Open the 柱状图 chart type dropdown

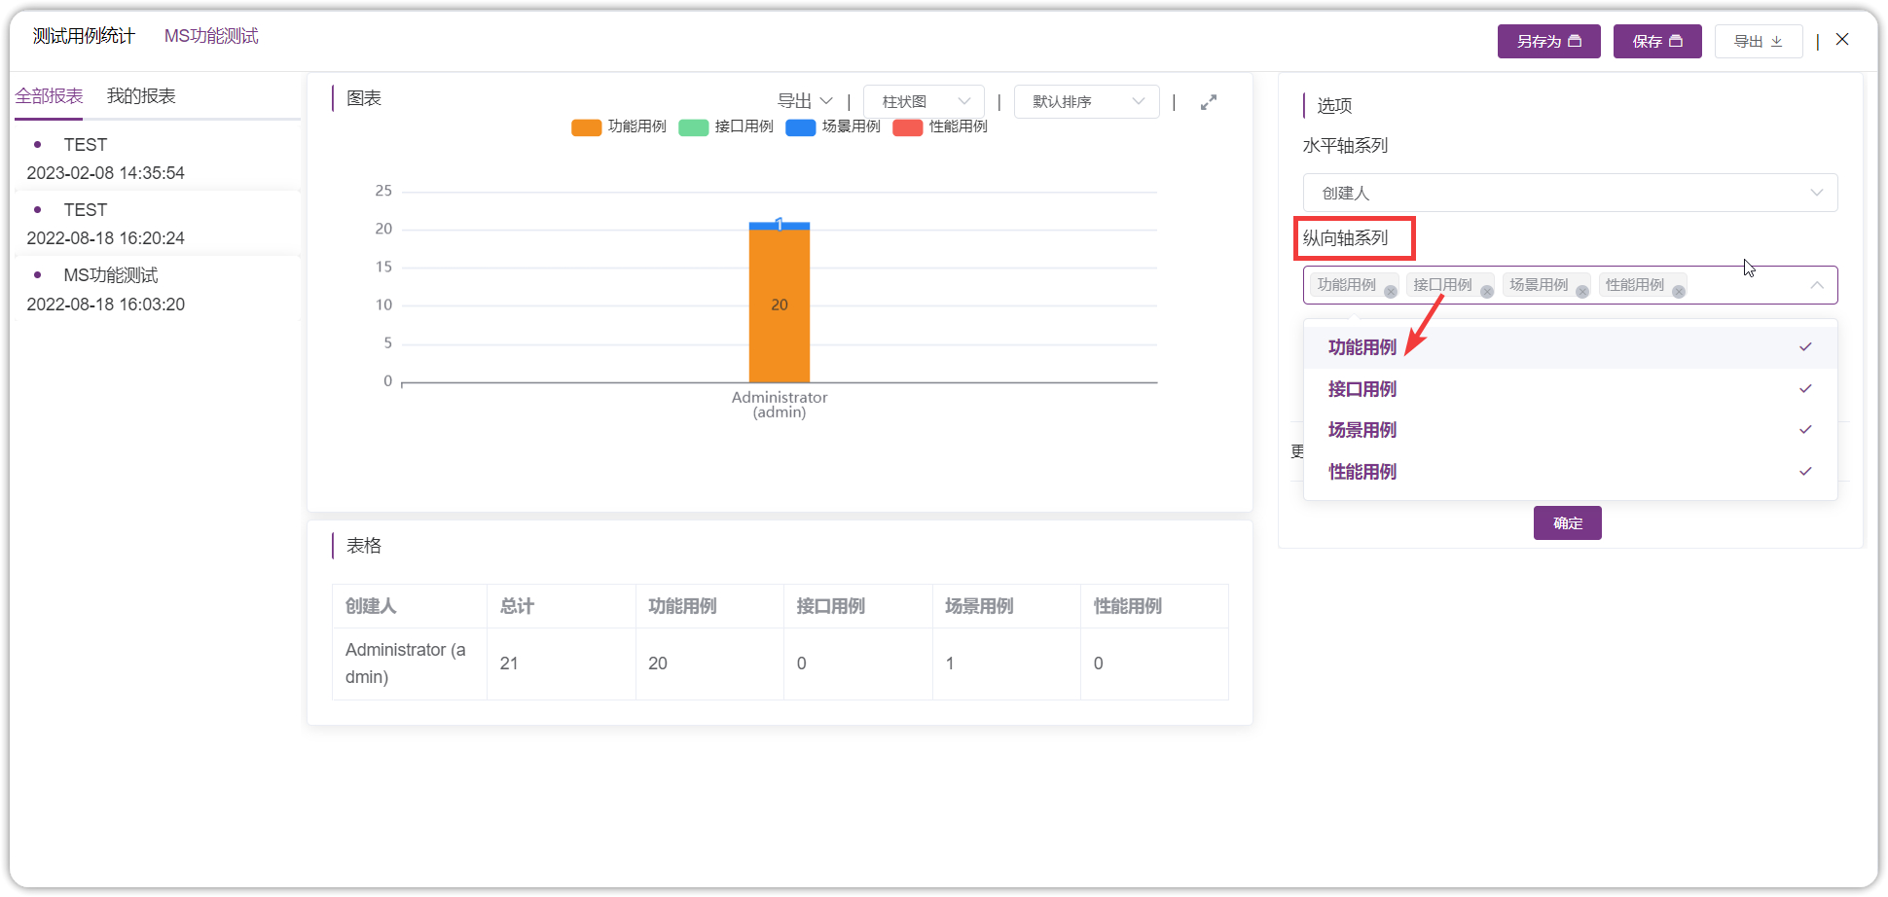coord(924,101)
